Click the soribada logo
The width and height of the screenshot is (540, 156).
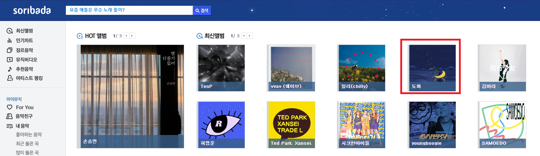point(32,10)
